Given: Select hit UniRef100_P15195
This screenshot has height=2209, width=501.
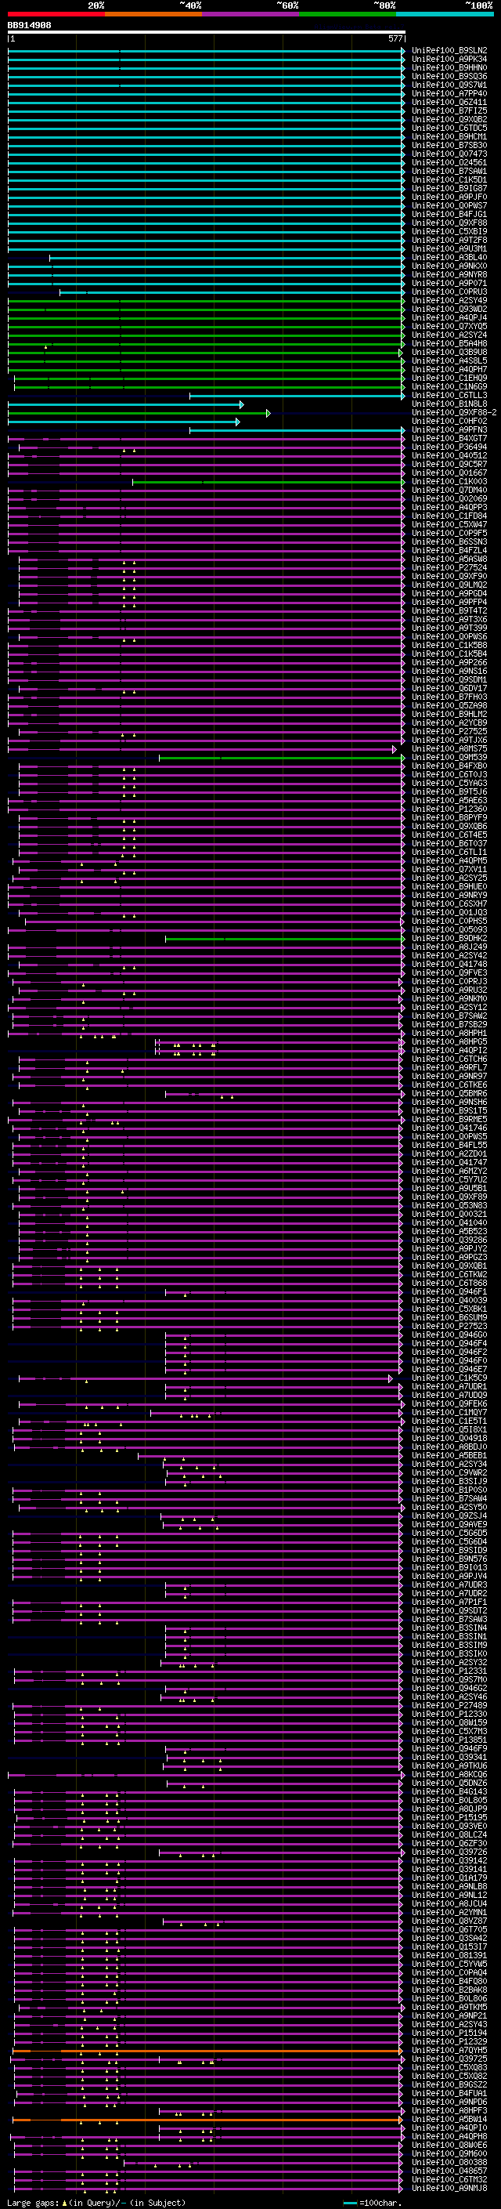Looking at the screenshot, I should point(449,1817).
